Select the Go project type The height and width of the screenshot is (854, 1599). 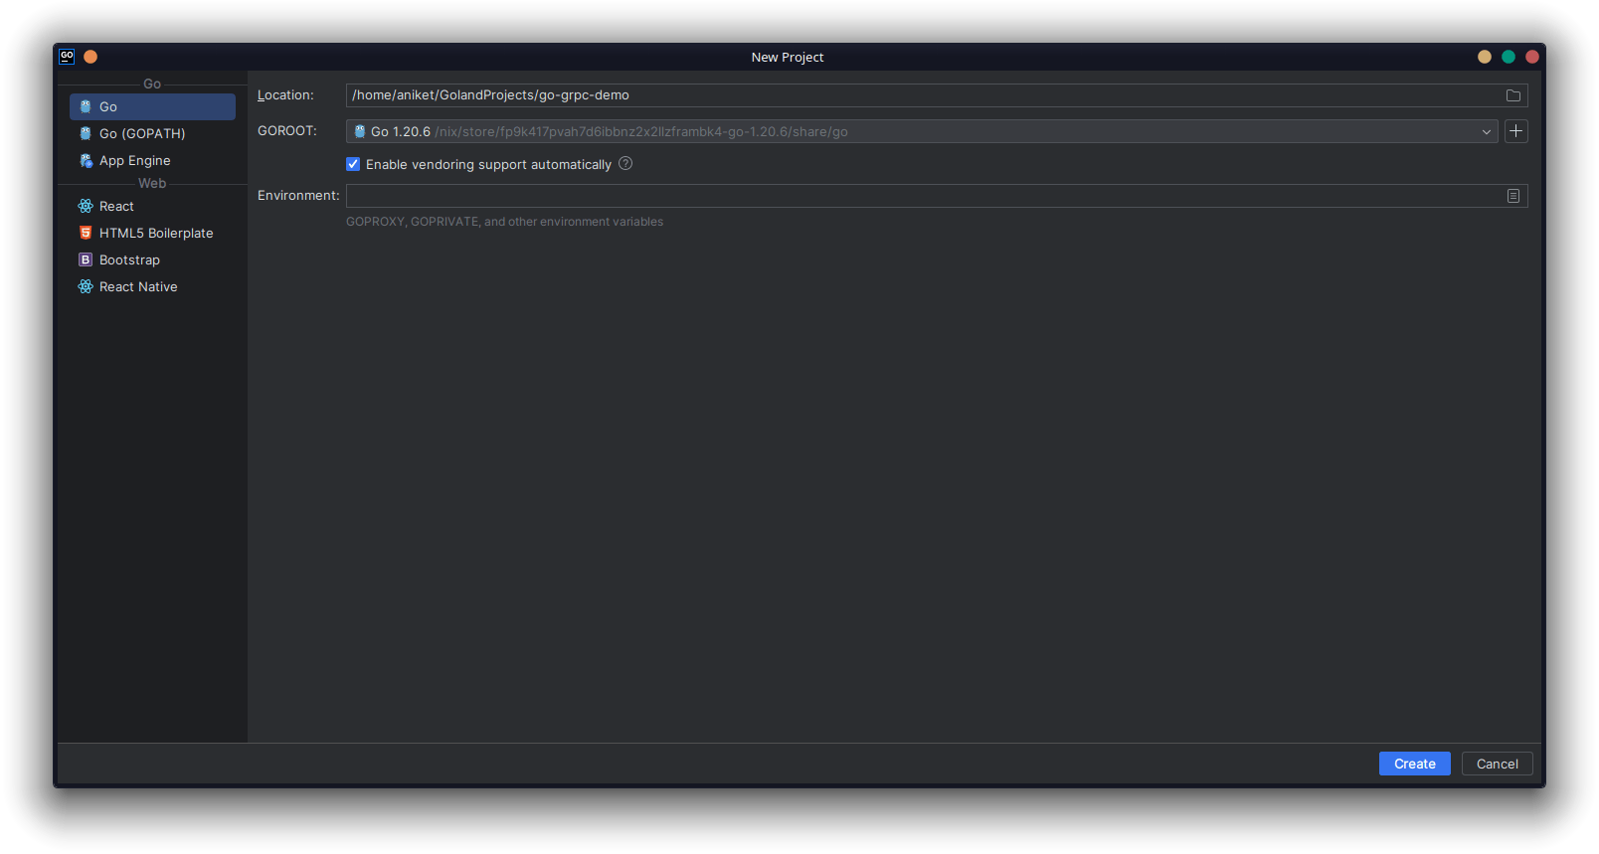(x=108, y=106)
